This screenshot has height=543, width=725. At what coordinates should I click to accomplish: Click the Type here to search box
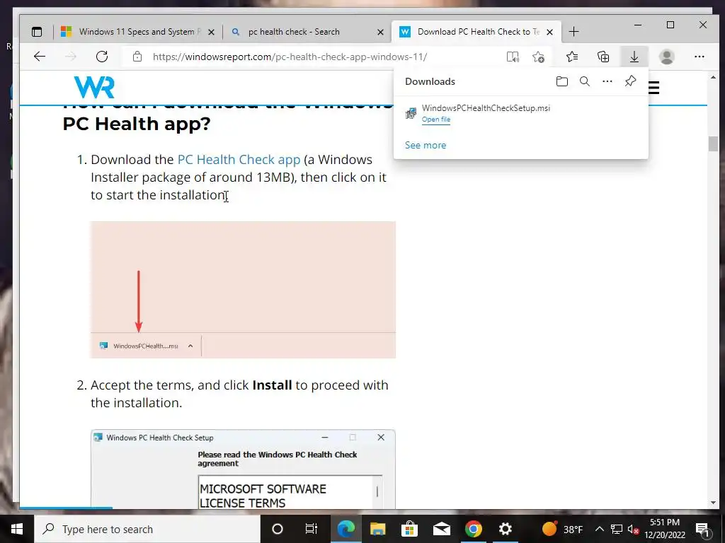[x=147, y=529]
